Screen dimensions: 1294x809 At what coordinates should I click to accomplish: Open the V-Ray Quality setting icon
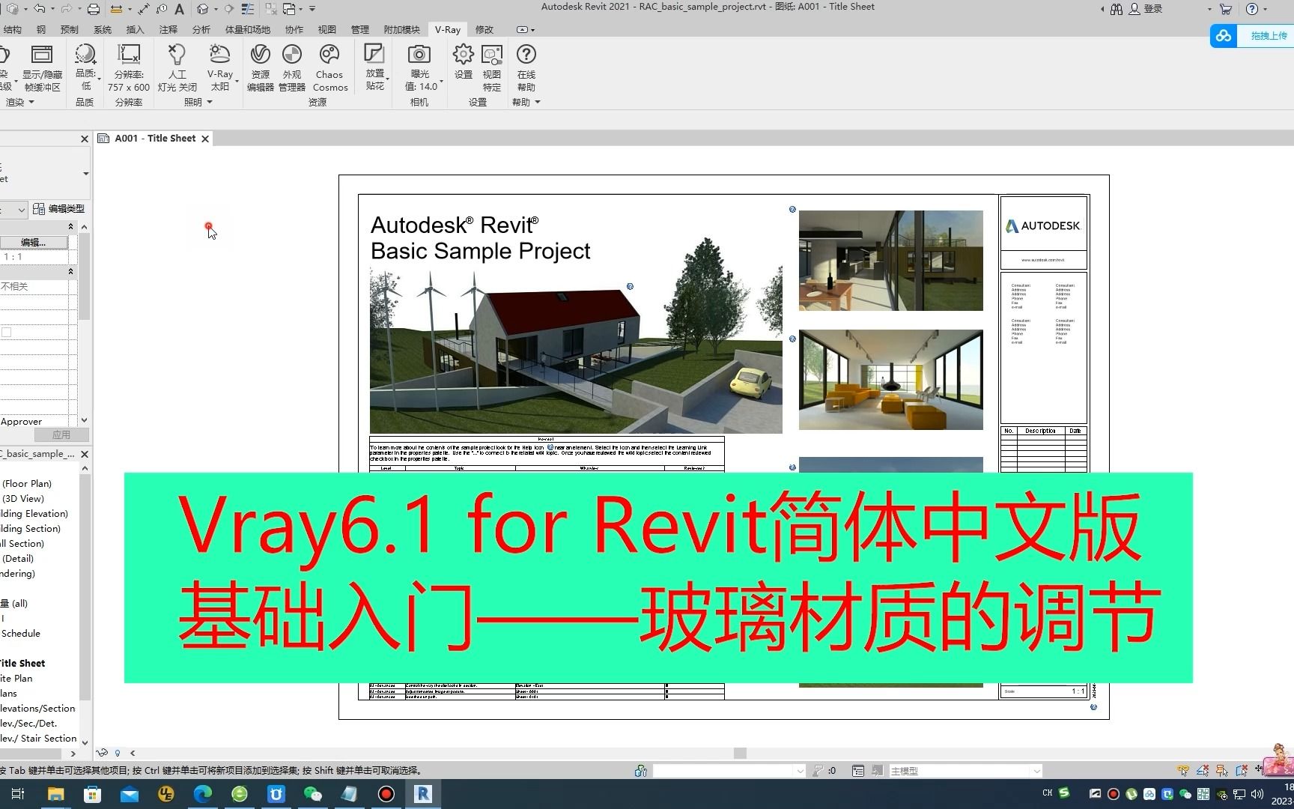(85, 55)
